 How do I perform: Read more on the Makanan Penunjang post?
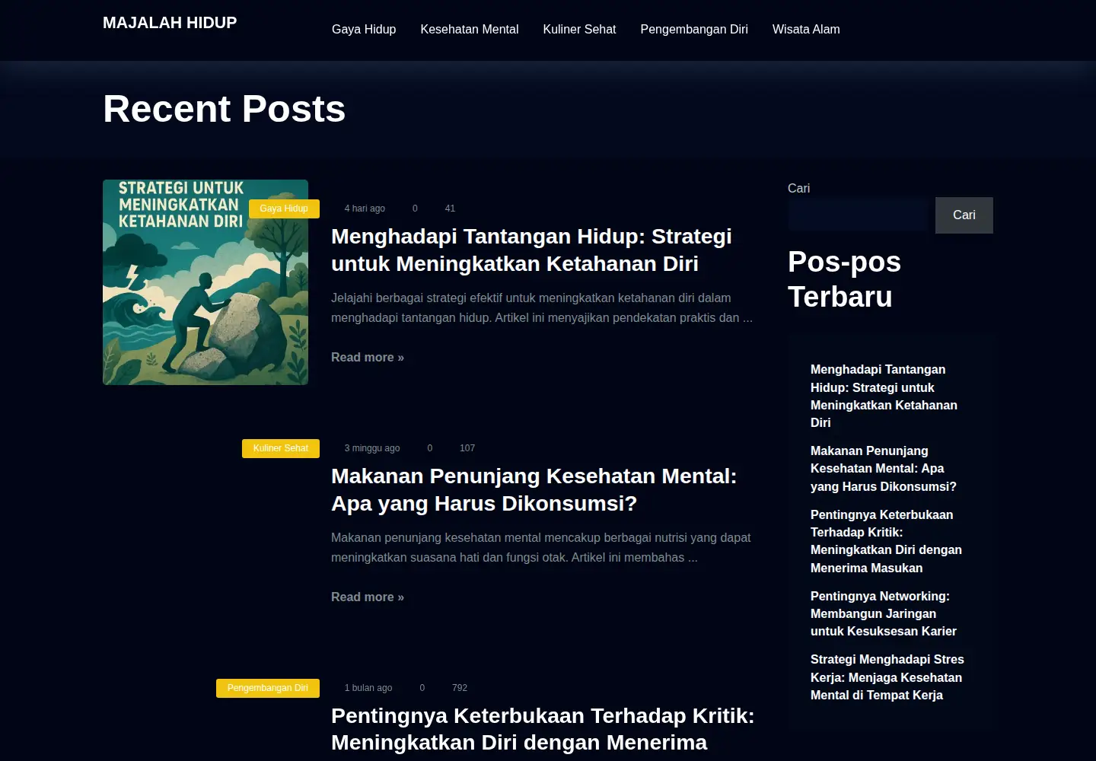(x=368, y=597)
